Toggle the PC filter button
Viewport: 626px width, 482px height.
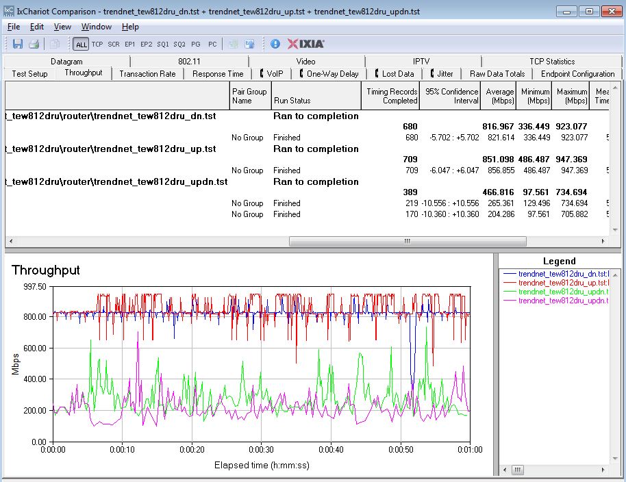point(212,45)
